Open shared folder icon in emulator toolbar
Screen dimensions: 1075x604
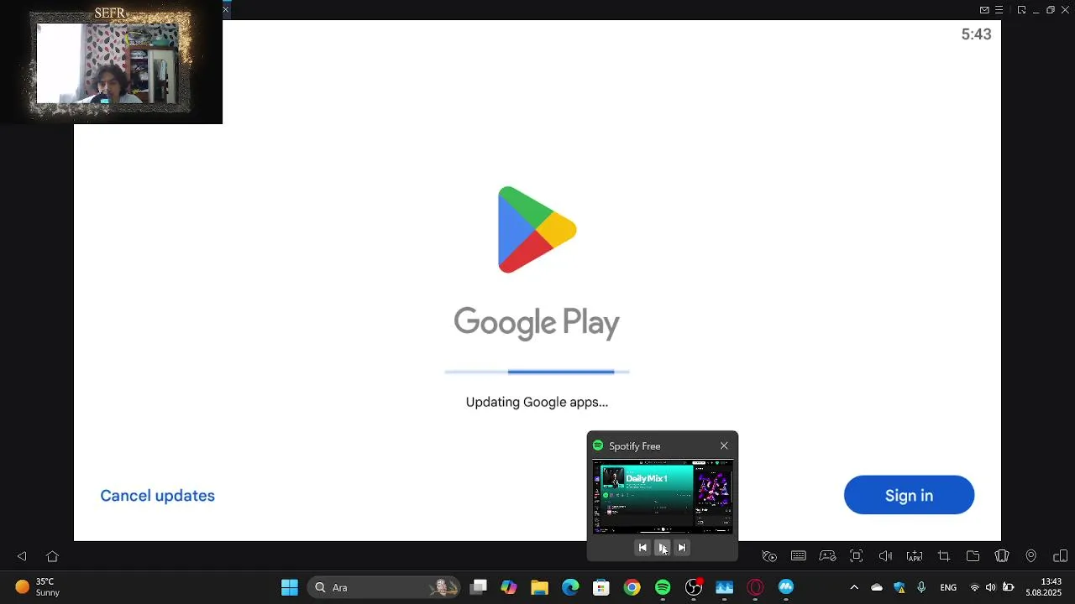click(973, 556)
